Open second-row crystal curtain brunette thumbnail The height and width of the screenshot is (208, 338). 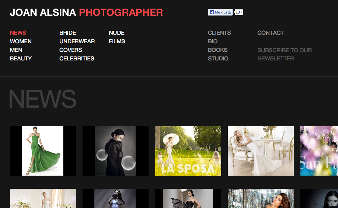pyautogui.click(x=261, y=198)
